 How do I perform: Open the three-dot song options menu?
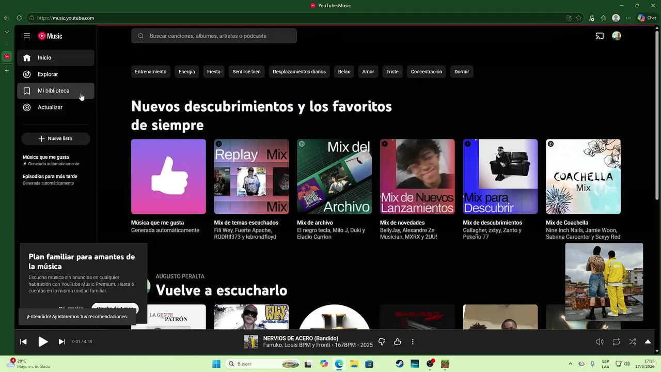[413, 342]
